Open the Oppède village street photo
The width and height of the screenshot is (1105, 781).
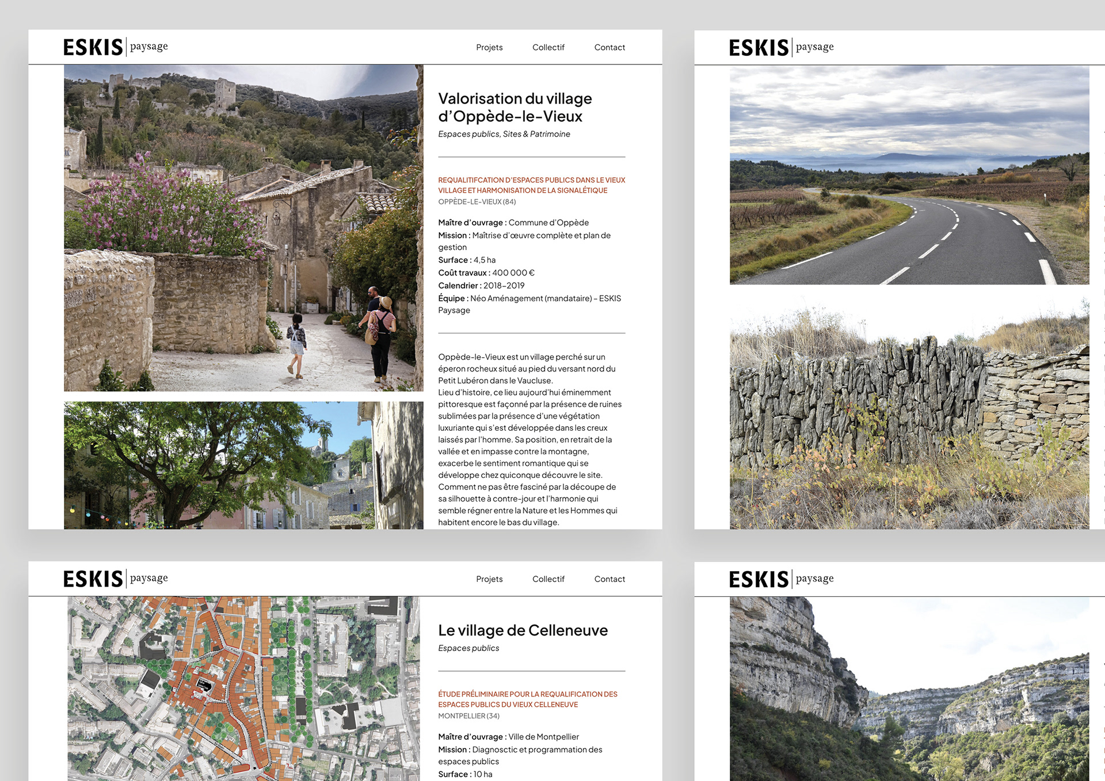pyautogui.click(x=243, y=228)
